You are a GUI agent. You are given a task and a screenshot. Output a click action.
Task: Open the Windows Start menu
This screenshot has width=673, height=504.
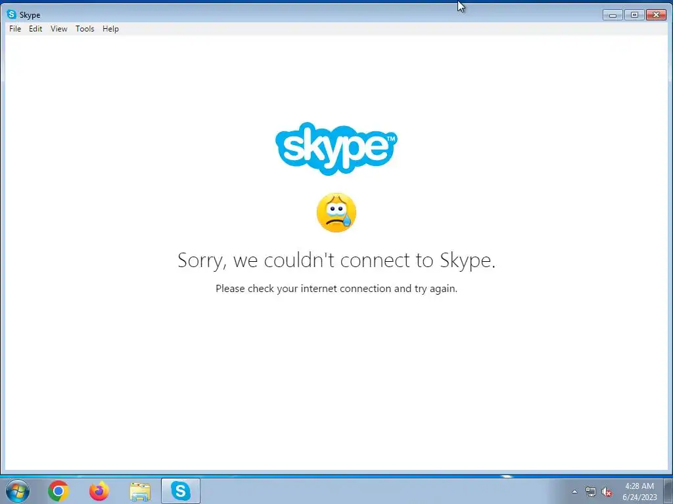(18, 491)
